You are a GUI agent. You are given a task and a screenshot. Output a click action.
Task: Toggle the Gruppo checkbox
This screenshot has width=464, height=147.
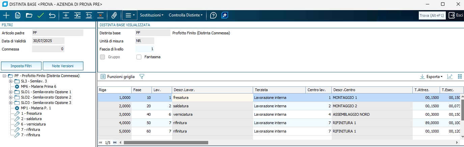(102, 57)
